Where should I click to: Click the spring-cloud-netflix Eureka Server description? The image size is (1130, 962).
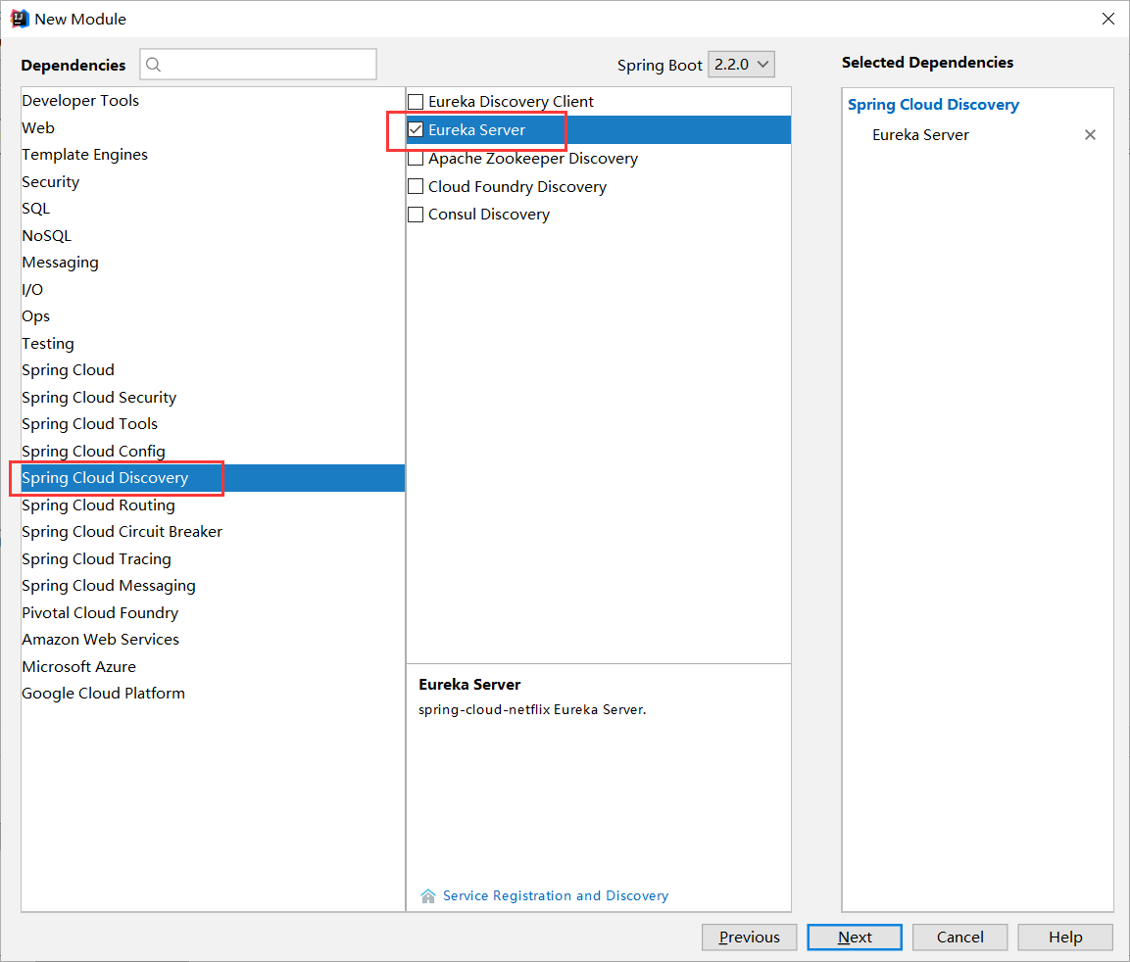pos(532,710)
